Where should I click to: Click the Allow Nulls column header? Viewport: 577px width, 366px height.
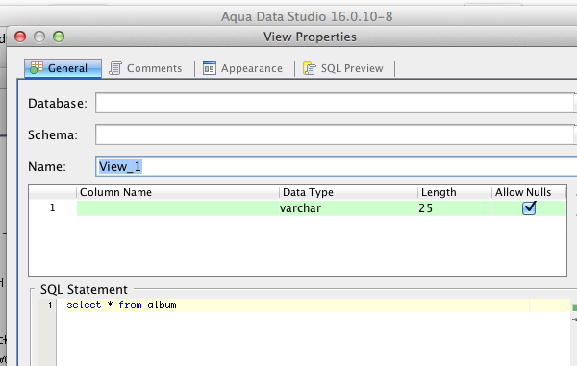(529, 192)
